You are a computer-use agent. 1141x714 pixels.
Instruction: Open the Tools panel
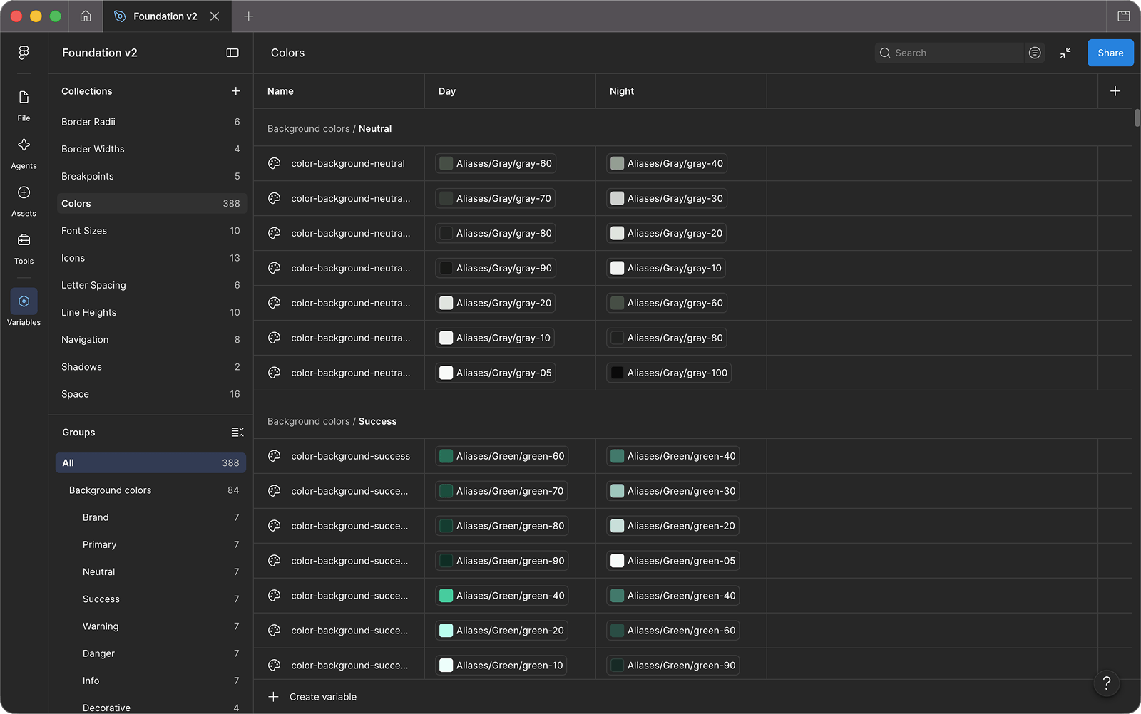click(x=24, y=248)
